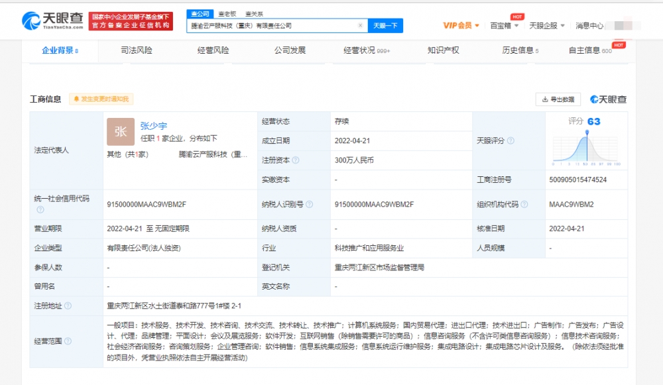Click the help icon beside 注册地址

point(68,306)
